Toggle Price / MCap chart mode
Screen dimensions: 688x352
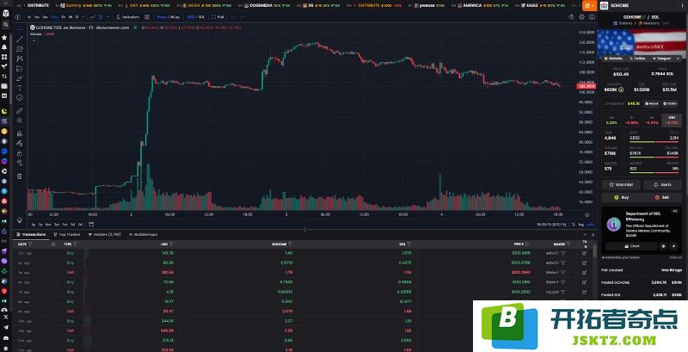[x=169, y=16]
